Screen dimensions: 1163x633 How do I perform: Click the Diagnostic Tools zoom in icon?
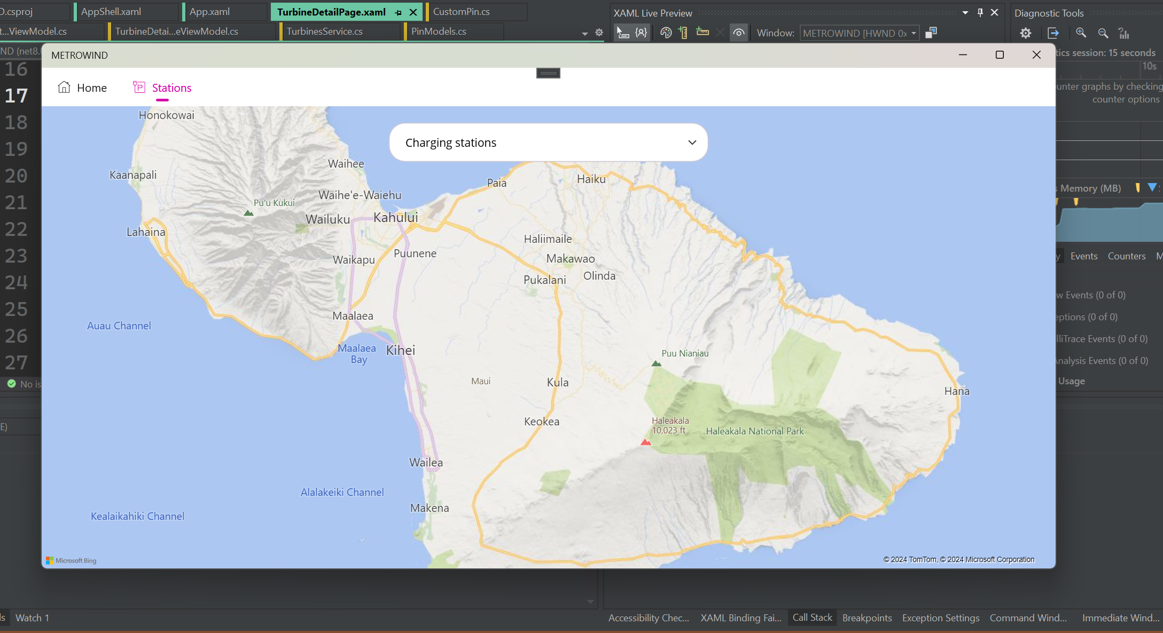[x=1081, y=33]
